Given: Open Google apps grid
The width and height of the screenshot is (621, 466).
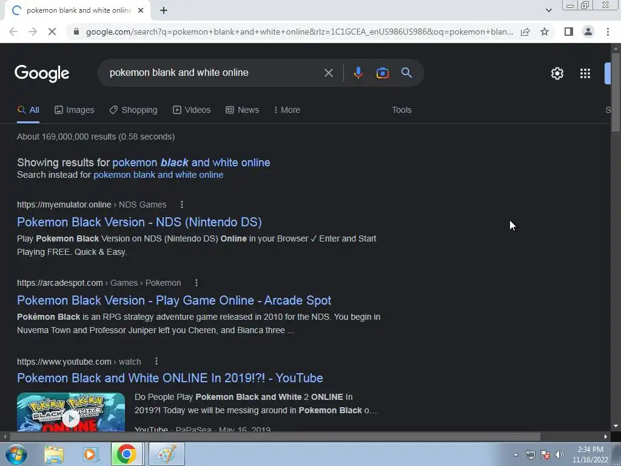Looking at the screenshot, I should [x=585, y=73].
